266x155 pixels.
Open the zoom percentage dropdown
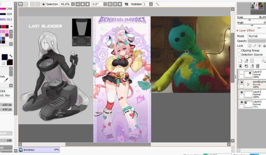(73, 4)
